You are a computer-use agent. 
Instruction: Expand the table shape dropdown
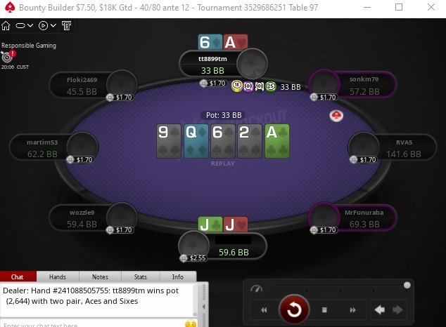(x=24, y=26)
